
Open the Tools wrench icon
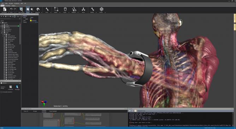[x=47, y=9]
